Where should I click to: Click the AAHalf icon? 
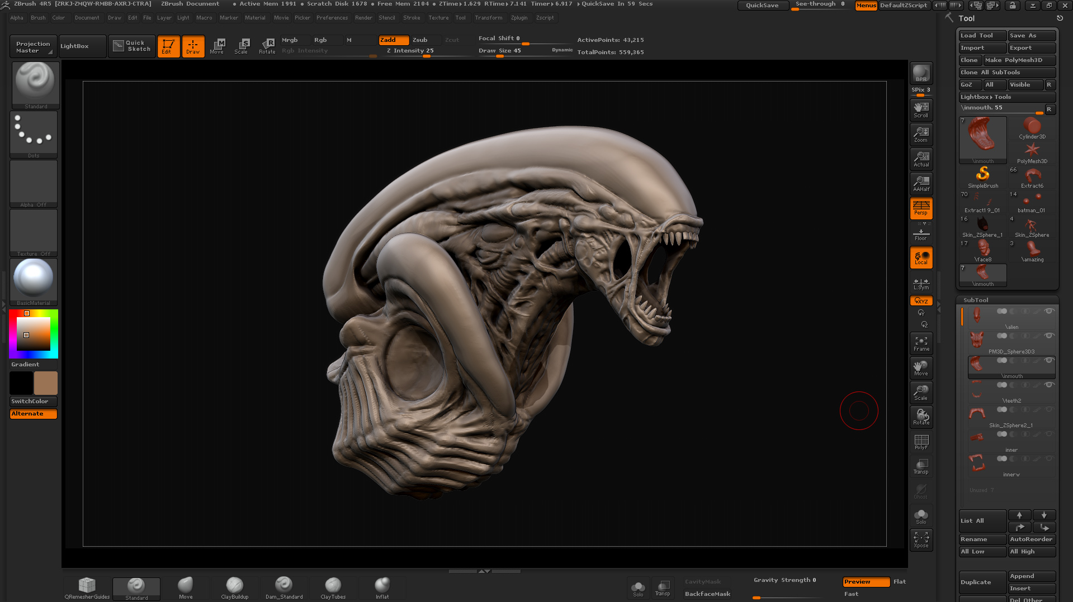pos(921,183)
